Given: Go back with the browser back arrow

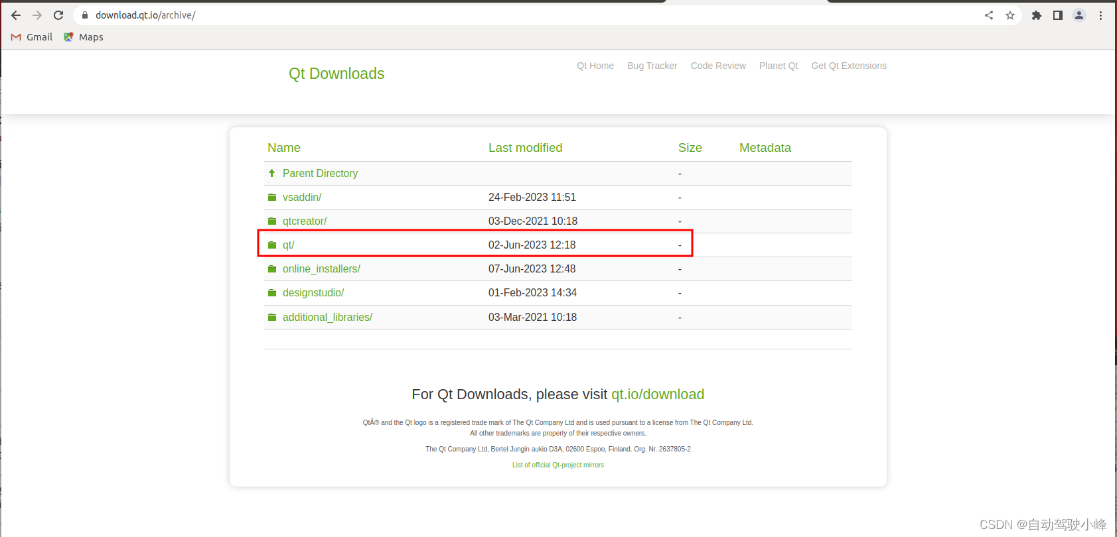Looking at the screenshot, I should click(x=16, y=15).
